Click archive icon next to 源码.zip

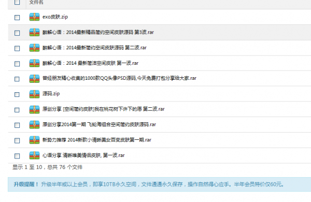(x=34, y=94)
